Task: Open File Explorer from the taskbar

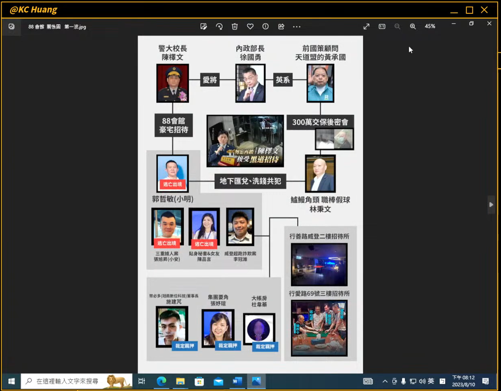Action: click(180, 381)
